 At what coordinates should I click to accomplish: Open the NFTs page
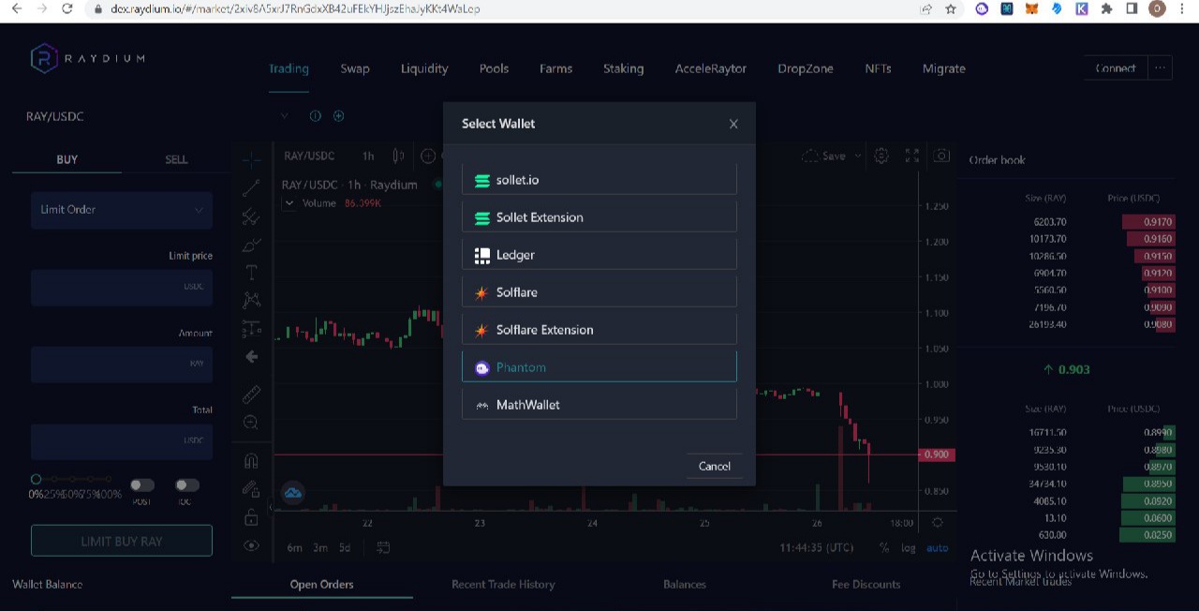click(x=878, y=68)
